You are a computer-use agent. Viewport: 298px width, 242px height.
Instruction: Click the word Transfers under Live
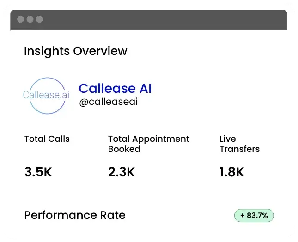tap(239, 149)
